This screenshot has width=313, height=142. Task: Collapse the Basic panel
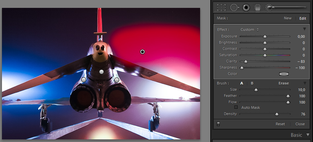pos(308,135)
